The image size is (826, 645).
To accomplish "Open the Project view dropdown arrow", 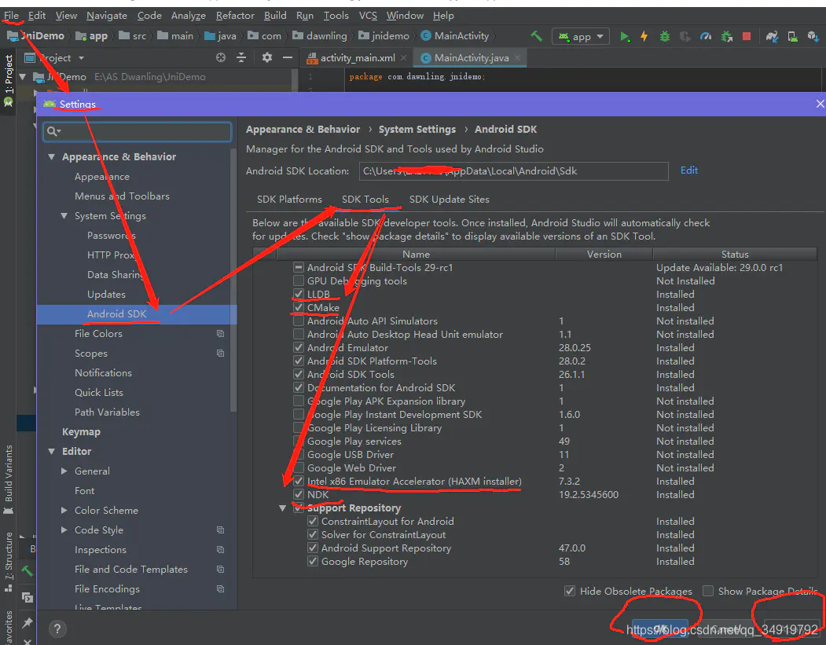I will pyautogui.click(x=81, y=58).
